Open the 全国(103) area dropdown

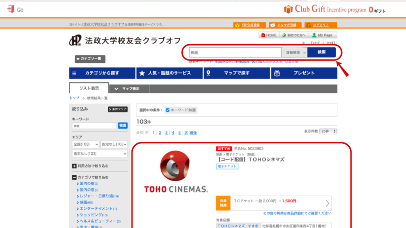click(85, 144)
